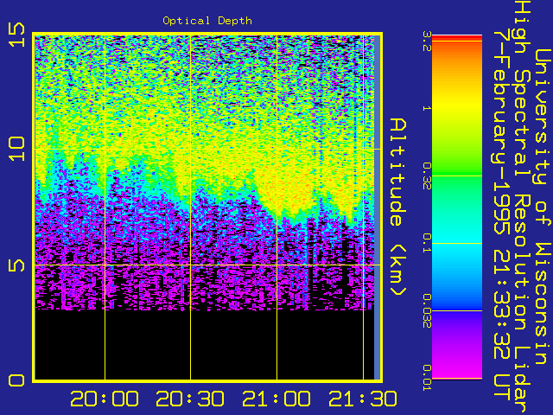Pick the red top of the color bar
The height and width of the screenshot is (415, 553).
[457, 38]
